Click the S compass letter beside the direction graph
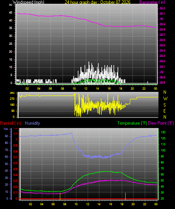Image resolution: width=175 pixels, height=209 pixels. pos(164,105)
